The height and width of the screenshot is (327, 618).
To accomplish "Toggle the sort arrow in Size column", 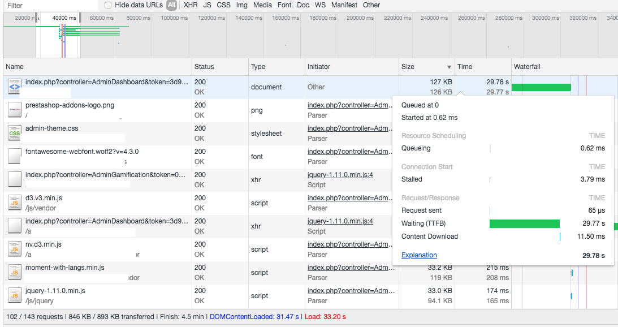I will 449,67.
